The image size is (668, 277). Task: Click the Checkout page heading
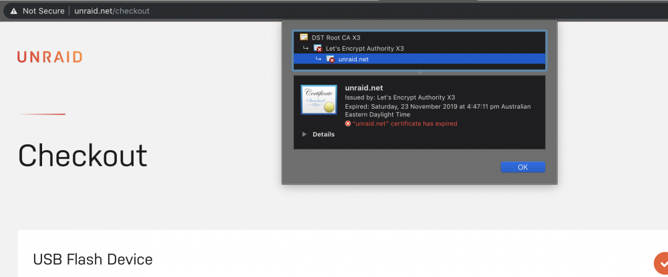point(82,156)
